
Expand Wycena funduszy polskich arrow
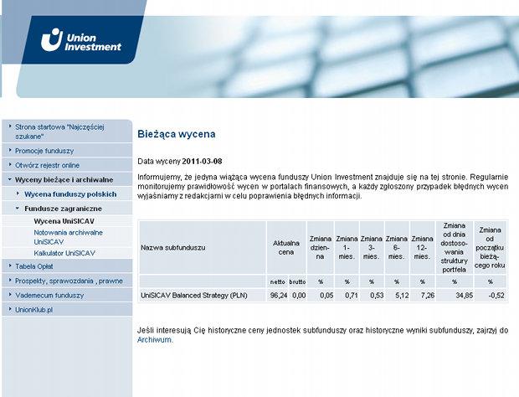coord(18,193)
